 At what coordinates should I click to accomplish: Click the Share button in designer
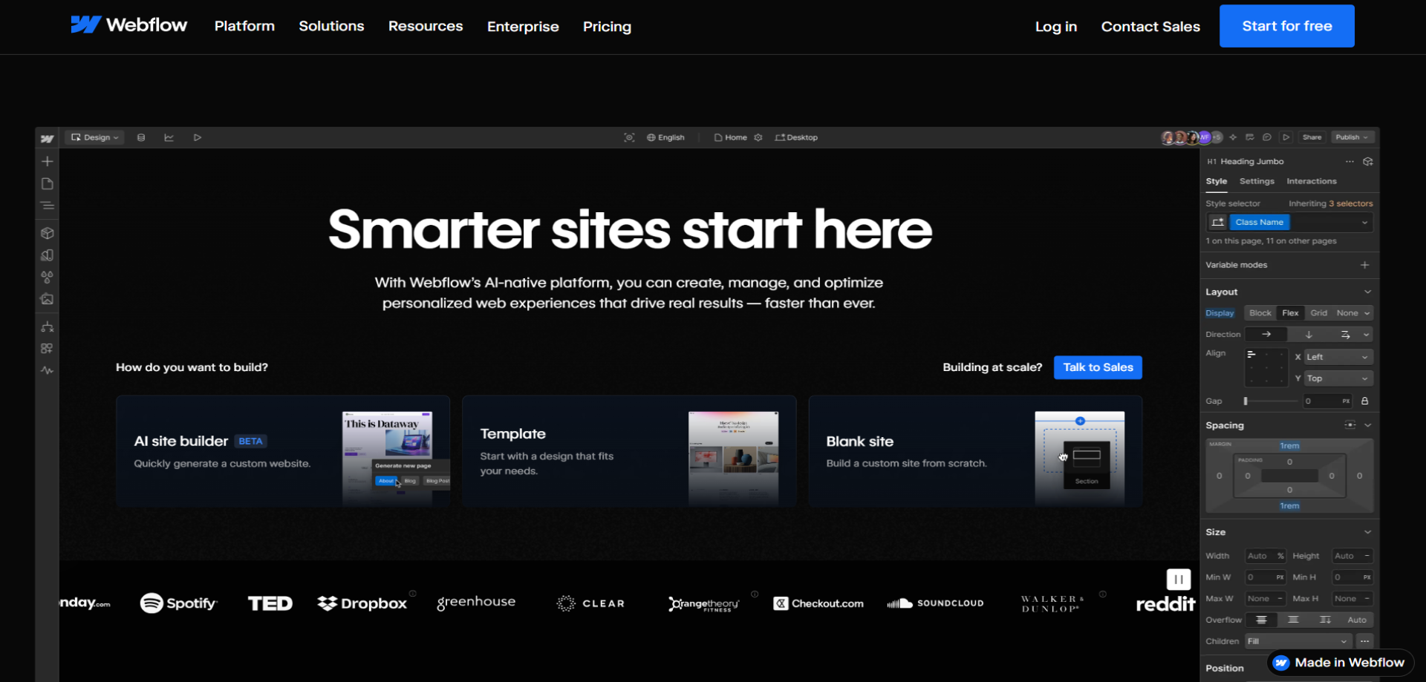click(1312, 137)
